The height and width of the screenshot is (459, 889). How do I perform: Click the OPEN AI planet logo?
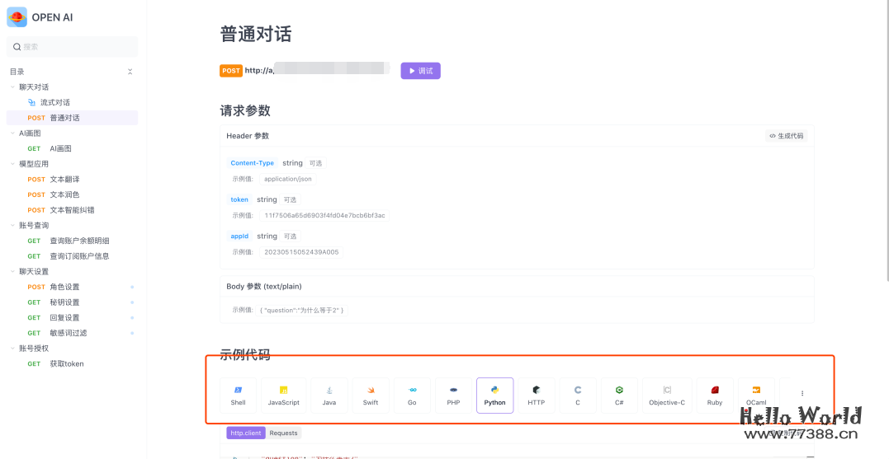pos(17,17)
